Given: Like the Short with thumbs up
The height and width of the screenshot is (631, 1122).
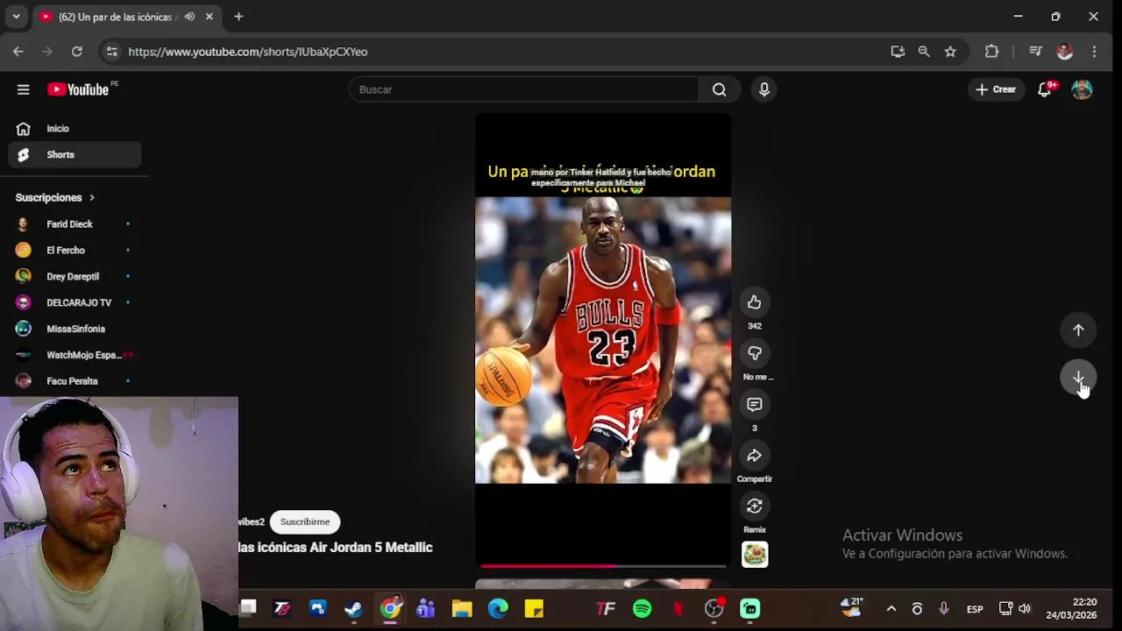Looking at the screenshot, I should (x=755, y=302).
